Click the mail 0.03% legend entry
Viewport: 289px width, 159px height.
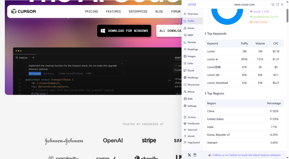click(x=259, y=22)
